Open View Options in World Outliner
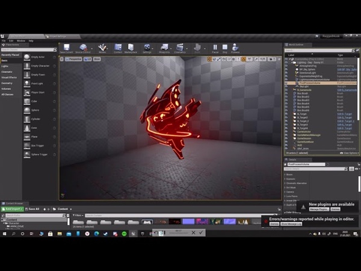The width and height of the screenshot is (361, 271). pyautogui.click(x=349, y=153)
